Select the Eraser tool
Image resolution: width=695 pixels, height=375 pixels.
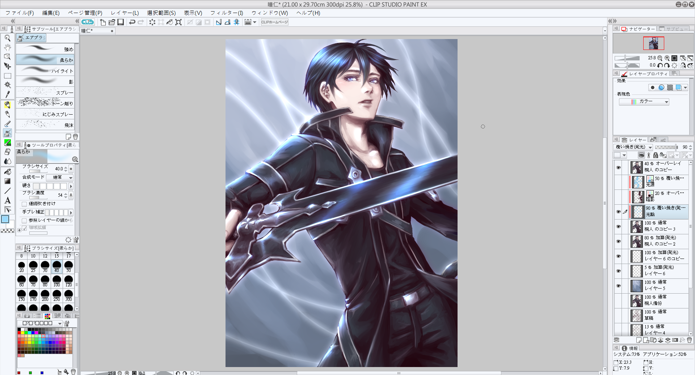pyautogui.click(x=7, y=152)
